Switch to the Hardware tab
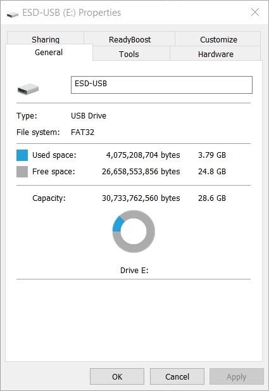Viewport: 269px width, 391px height. coord(215,54)
